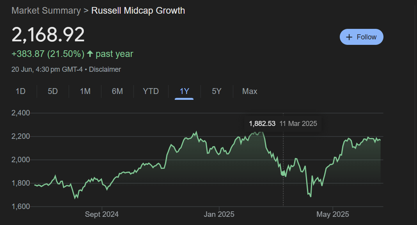Viewport: 417px width, 225px height.
Task: Follow the Russell Midcap Growth index
Action: 361,37
